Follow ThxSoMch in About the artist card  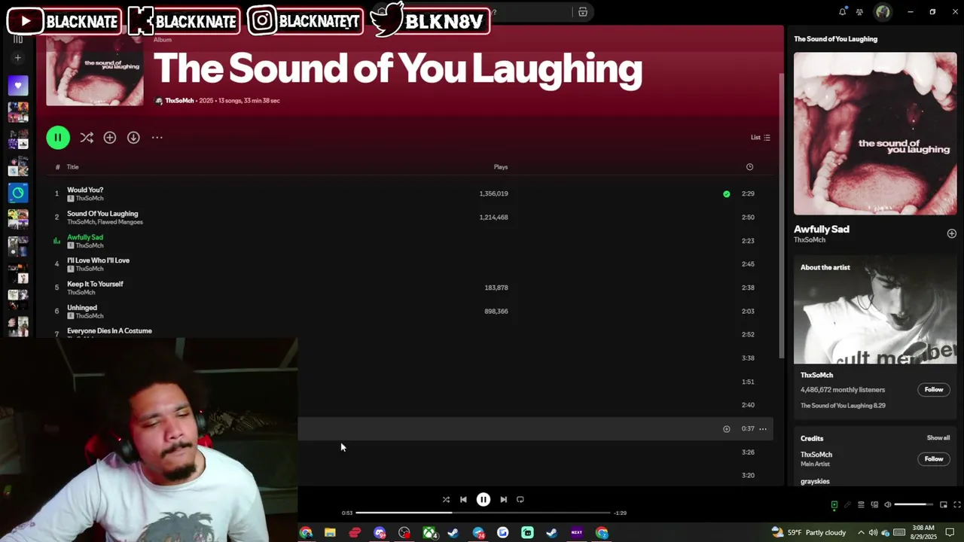[934, 390]
